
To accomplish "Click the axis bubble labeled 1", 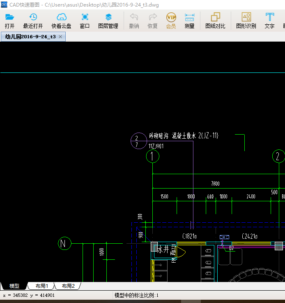I will pyautogui.click(x=153, y=156).
